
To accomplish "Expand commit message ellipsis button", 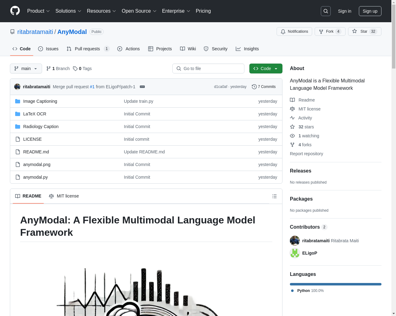I will (x=142, y=87).
